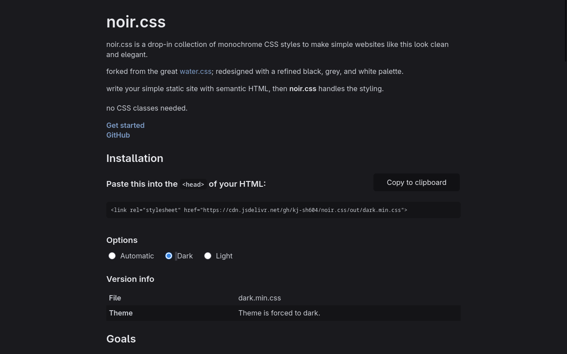Click the noir.css page title

click(x=136, y=22)
